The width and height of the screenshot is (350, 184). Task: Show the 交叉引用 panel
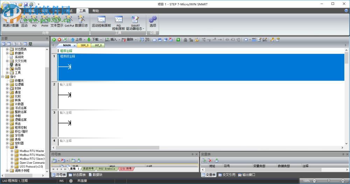tap(227, 175)
